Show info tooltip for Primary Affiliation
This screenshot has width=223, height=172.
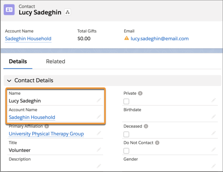pos(47,126)
